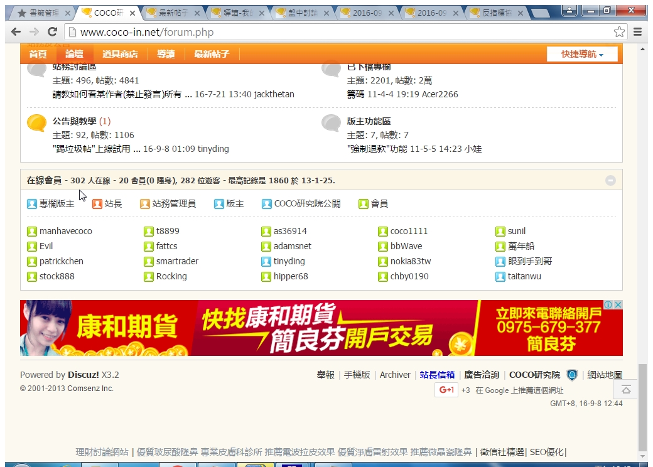This screenshot has width=653, height=467.
Task: Click the blue user icon beside tinyding
Action: point(266,262)
